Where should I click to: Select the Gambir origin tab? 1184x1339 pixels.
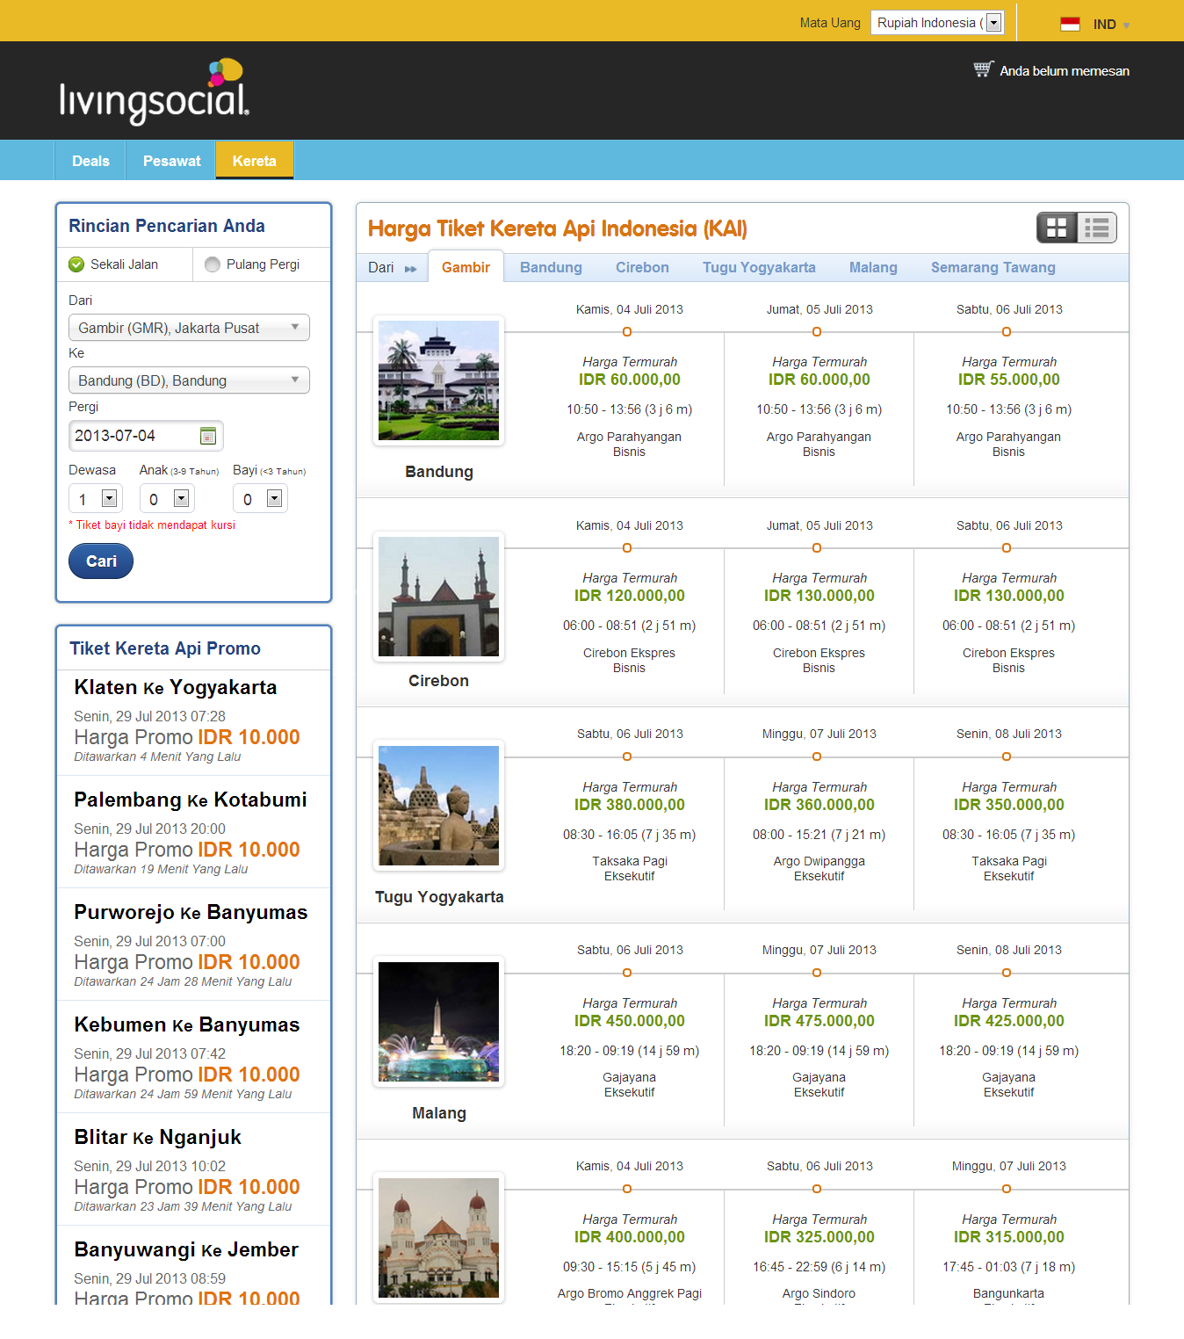[466, 267]
